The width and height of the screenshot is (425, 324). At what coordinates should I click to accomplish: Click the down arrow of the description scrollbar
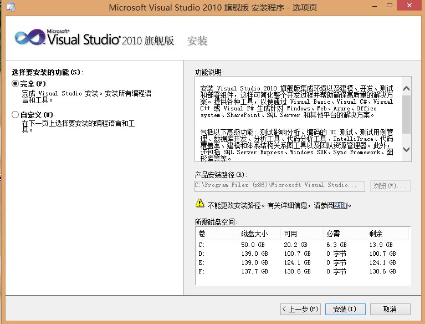(x=406, y=149)
